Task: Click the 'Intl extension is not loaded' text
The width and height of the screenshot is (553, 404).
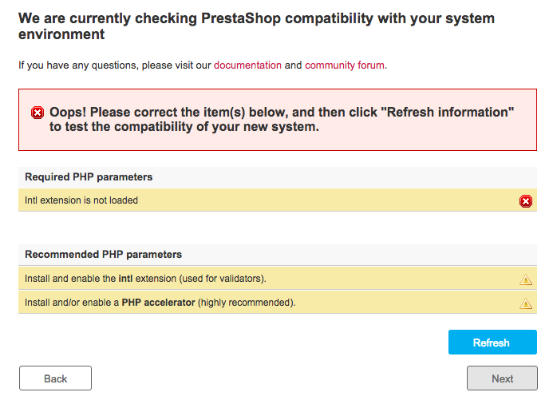Action: point(81,200)
